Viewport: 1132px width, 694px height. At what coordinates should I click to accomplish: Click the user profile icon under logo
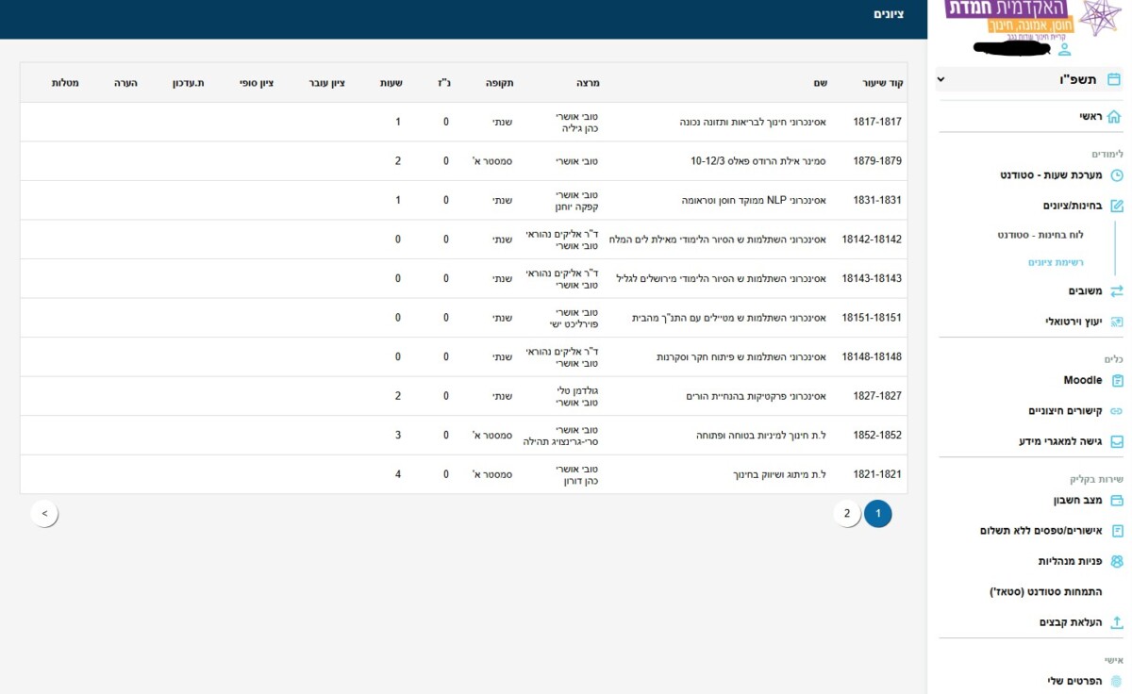(x=1064, y=49)
